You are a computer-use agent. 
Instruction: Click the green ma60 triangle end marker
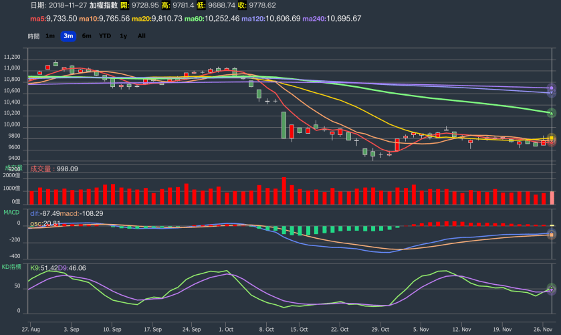pos(552,113)
